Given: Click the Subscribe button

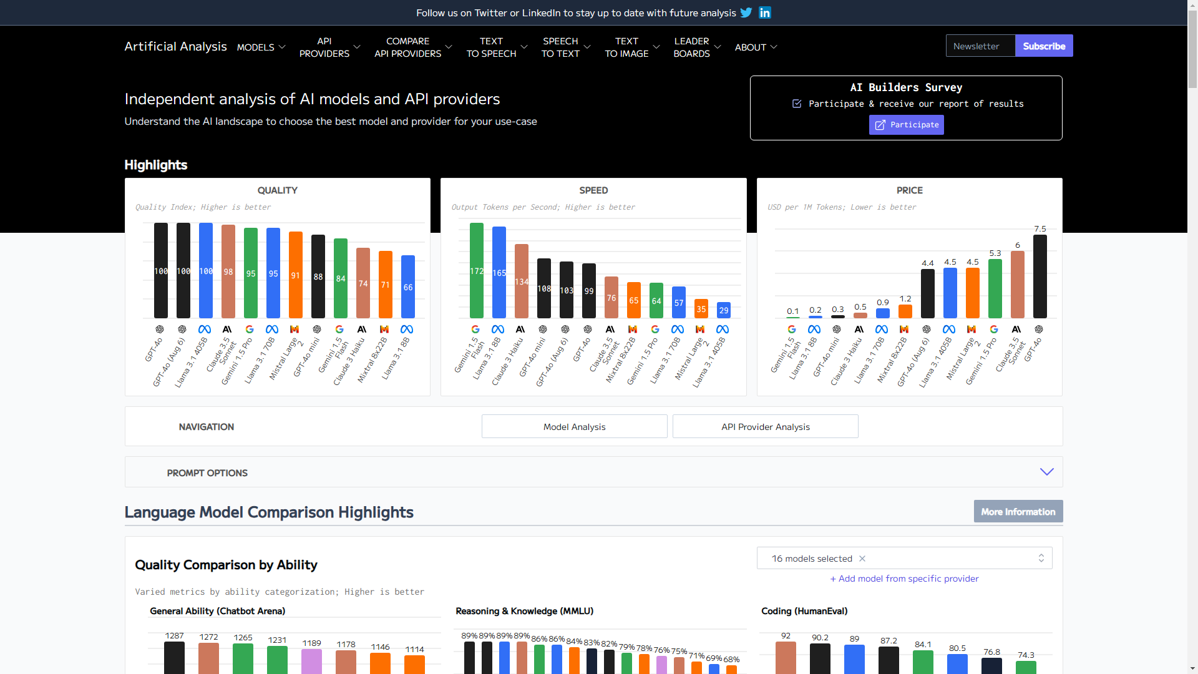Looking at the screenshot, I should (x=1044, y=46).
